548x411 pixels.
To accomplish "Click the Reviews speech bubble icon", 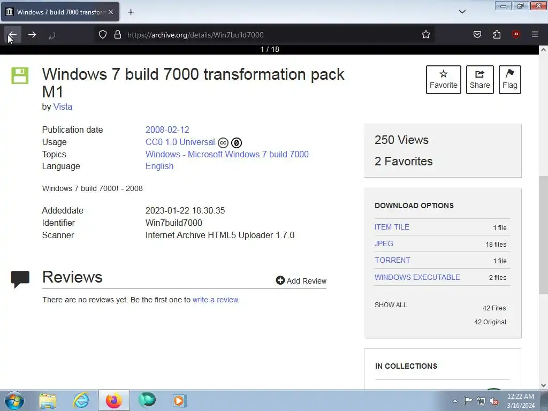I will (x=20, y=279).
